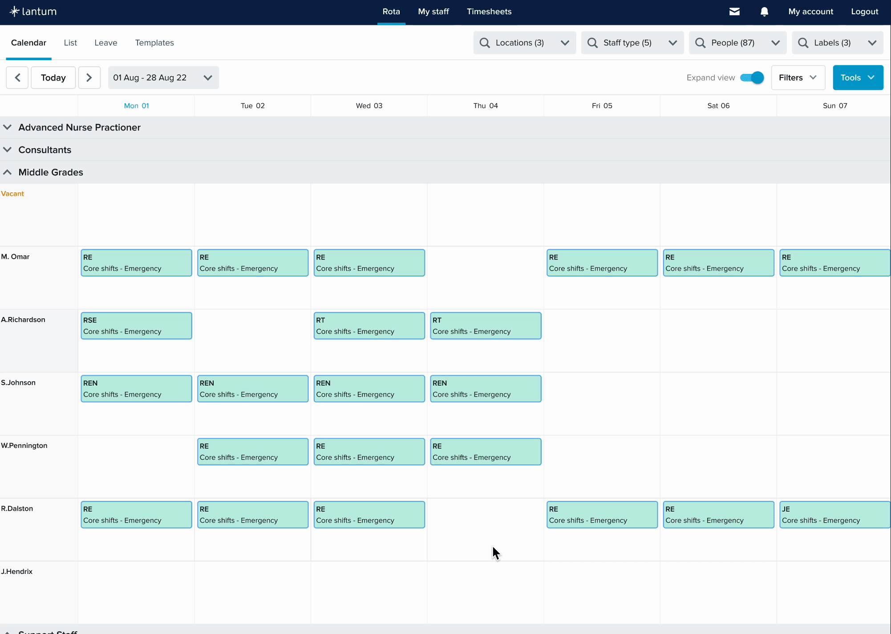This screenshot has height=634, width=891.
Task: Click the Lantum logo
Action: point(33,12)
